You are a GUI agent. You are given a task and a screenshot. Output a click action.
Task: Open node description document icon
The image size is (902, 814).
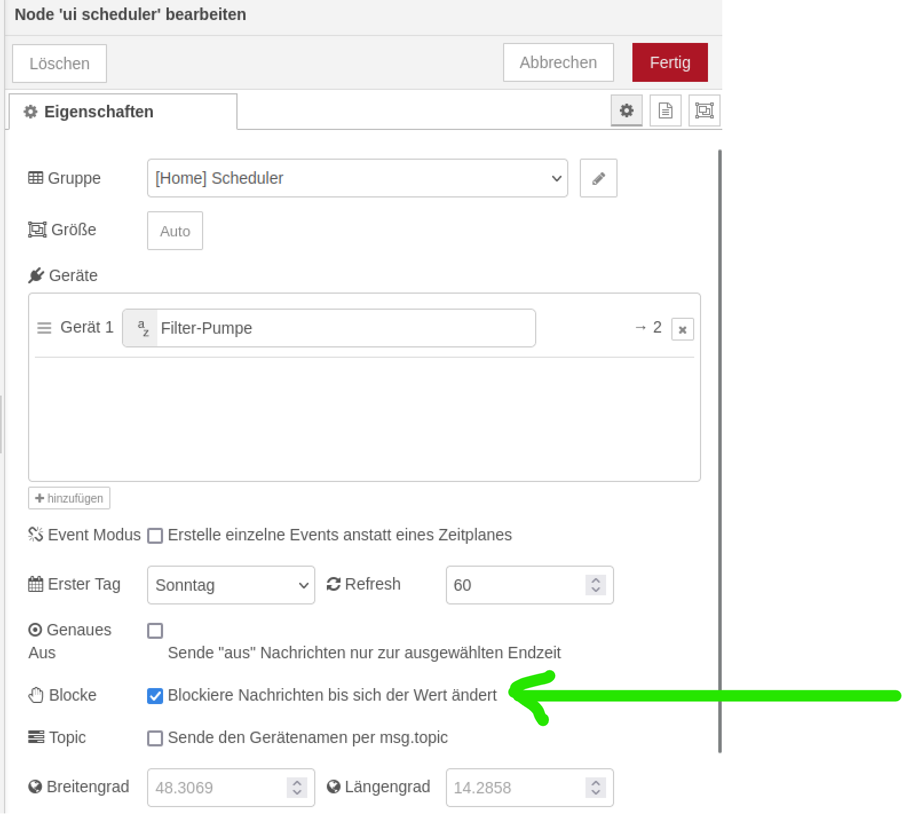(666, 110)
